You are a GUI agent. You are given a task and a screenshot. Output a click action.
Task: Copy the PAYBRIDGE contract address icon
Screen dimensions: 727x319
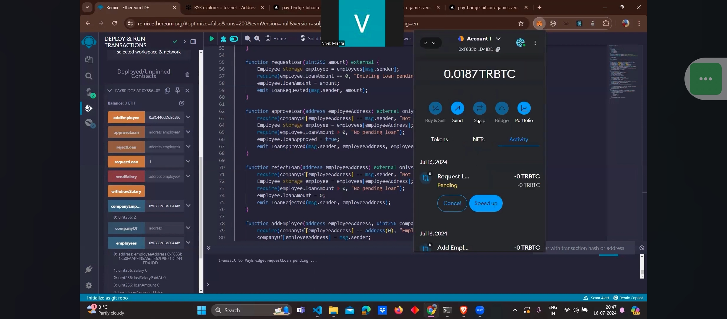pos(167,90)
